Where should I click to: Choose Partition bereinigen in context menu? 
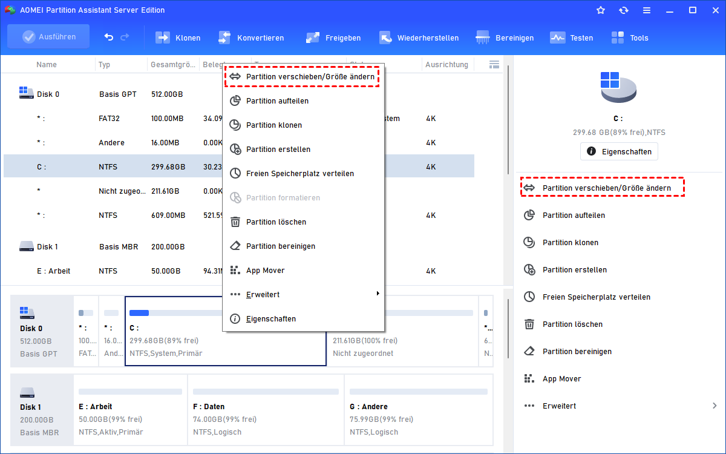click(304, 246)
